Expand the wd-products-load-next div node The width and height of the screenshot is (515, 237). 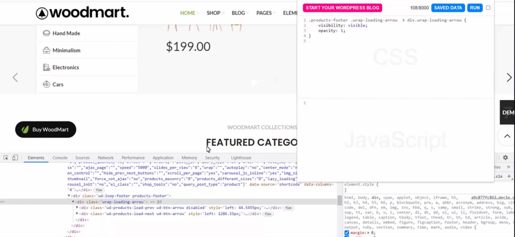pyautogui.click(x=77, y=213)
